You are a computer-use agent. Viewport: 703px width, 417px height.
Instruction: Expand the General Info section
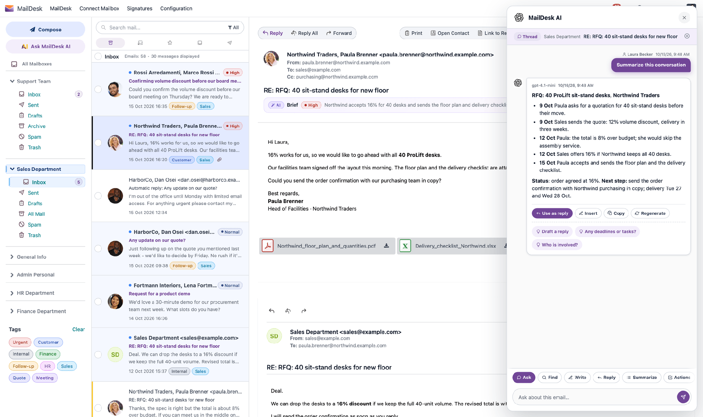pyautogui.click(x=12, y=257)
